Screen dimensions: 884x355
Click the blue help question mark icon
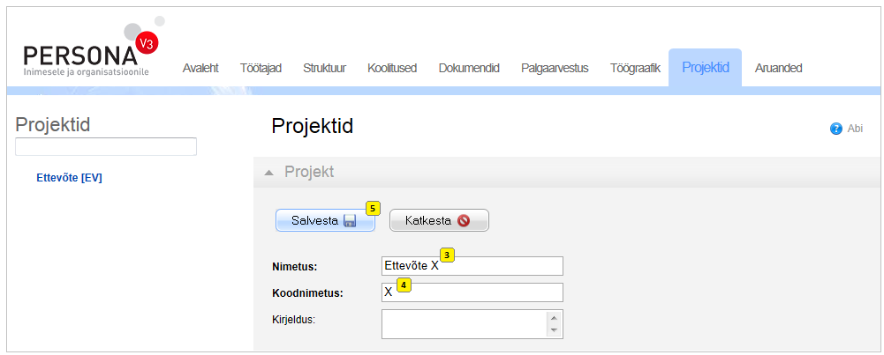pyautogui.click(x=835, y=129)
